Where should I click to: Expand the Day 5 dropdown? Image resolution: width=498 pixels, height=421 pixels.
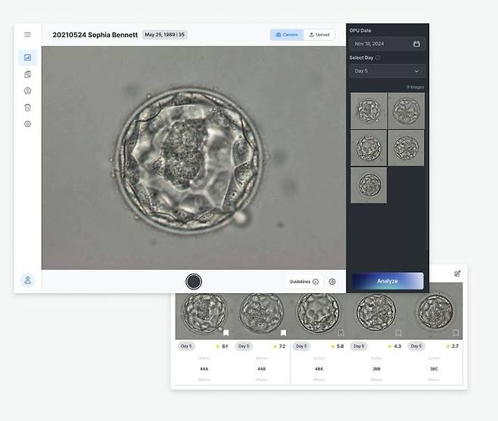click(x=388, y=71)
